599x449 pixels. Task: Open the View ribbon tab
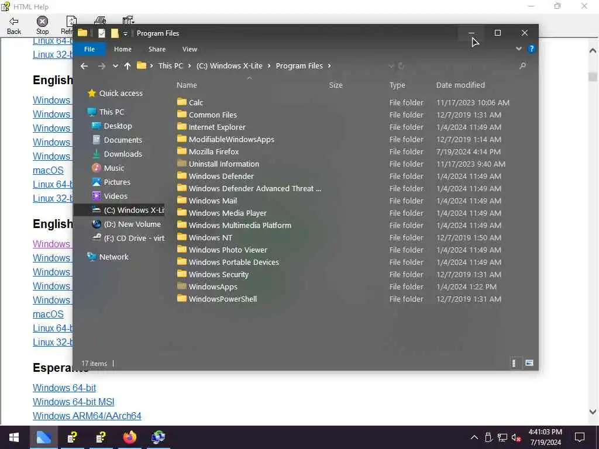190,49
